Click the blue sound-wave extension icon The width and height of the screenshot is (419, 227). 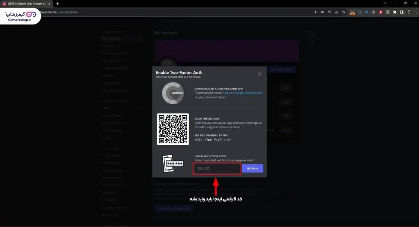click(x=367, y=12)
